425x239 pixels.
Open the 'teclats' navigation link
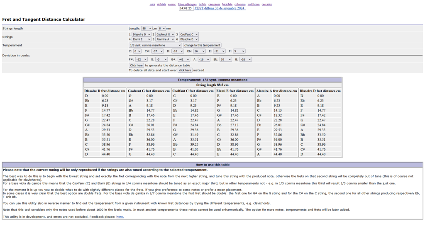click(203, 4)
